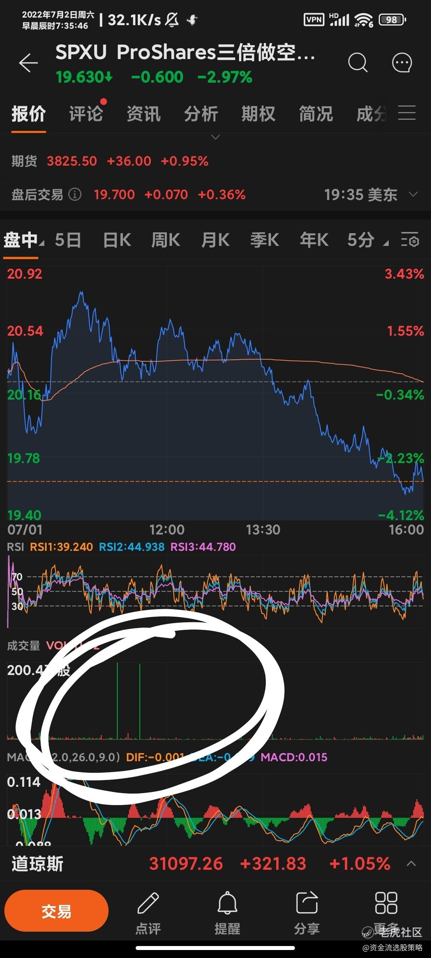Select the 5日 chart period
This screenshot has width=431, height=958.
tap(68, 240)
